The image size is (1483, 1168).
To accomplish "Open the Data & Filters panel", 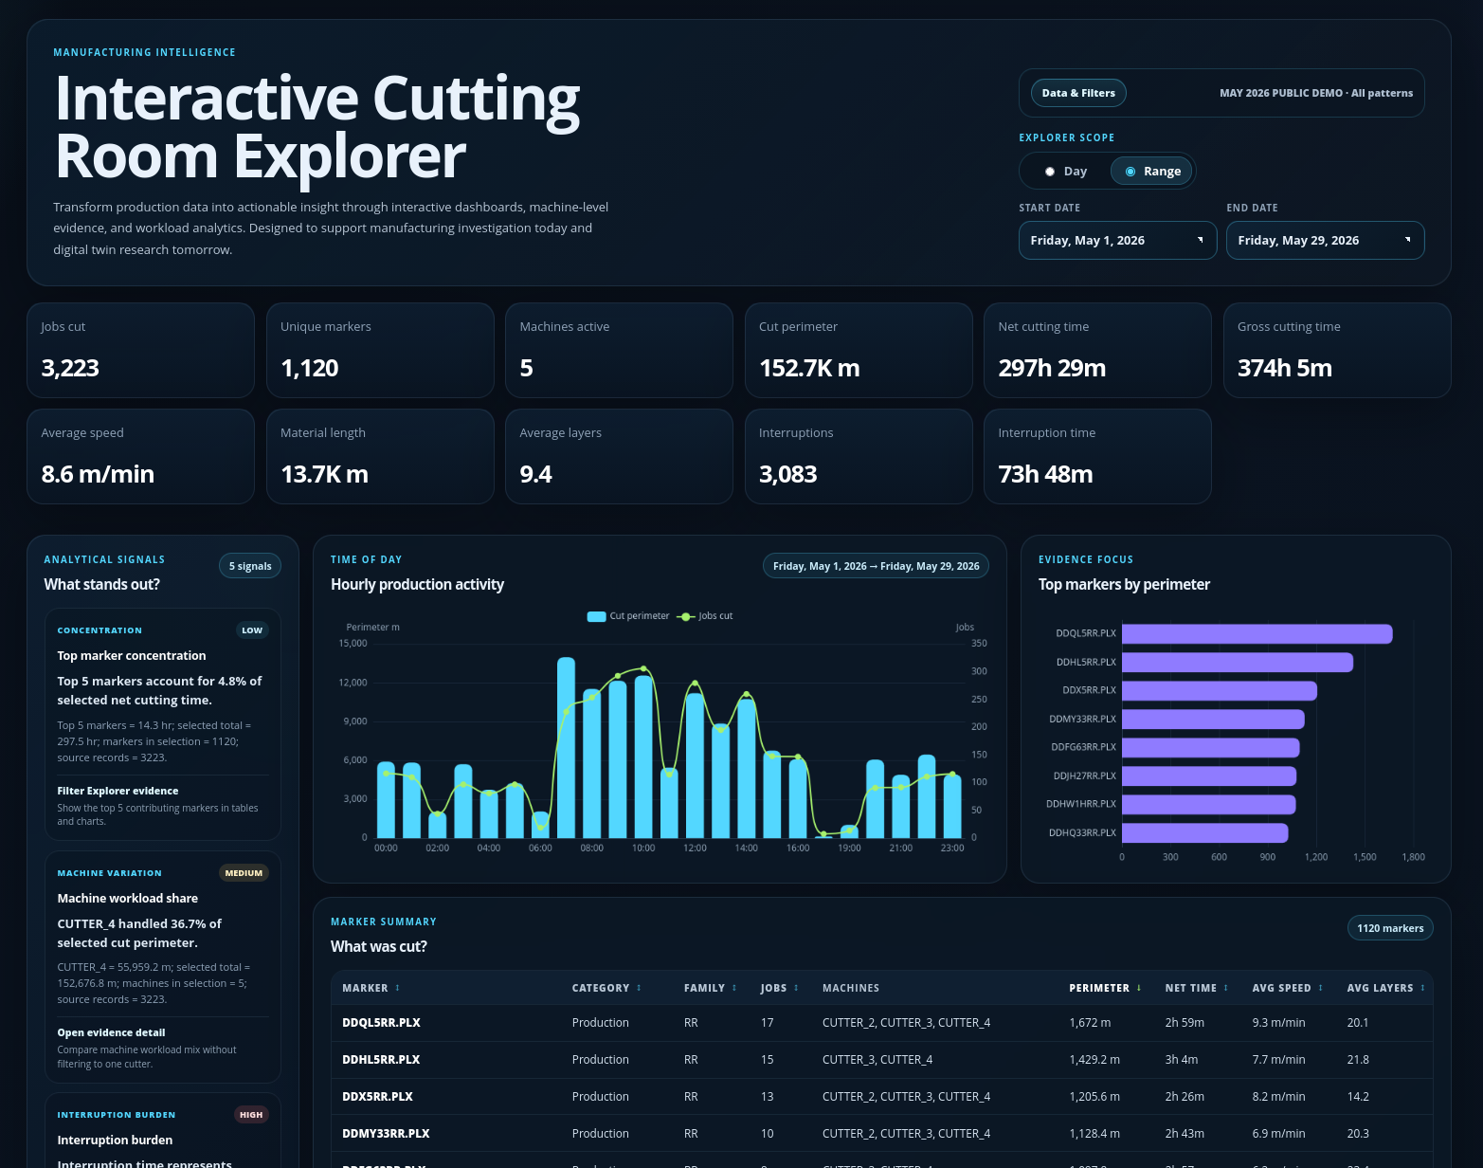I will click(x=1078, y=93).
